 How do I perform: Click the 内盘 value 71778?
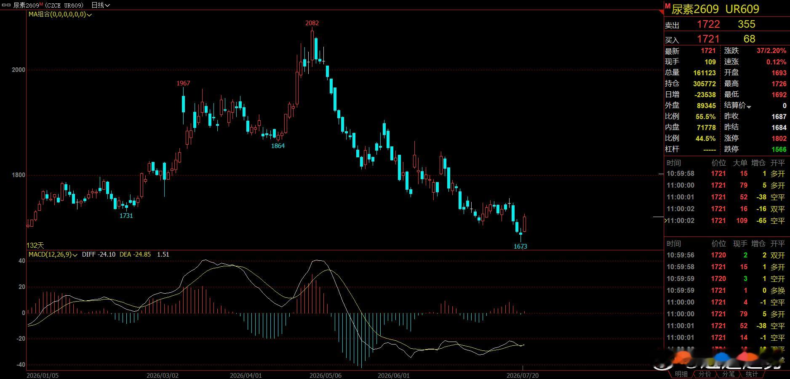[706, 127]
